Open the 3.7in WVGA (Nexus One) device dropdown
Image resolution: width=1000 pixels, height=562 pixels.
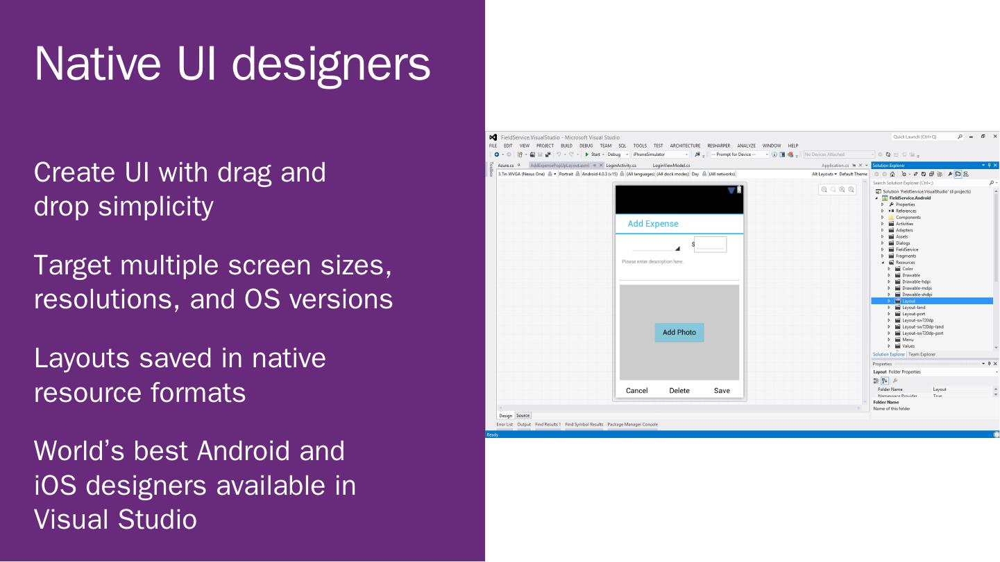[527, 174]
